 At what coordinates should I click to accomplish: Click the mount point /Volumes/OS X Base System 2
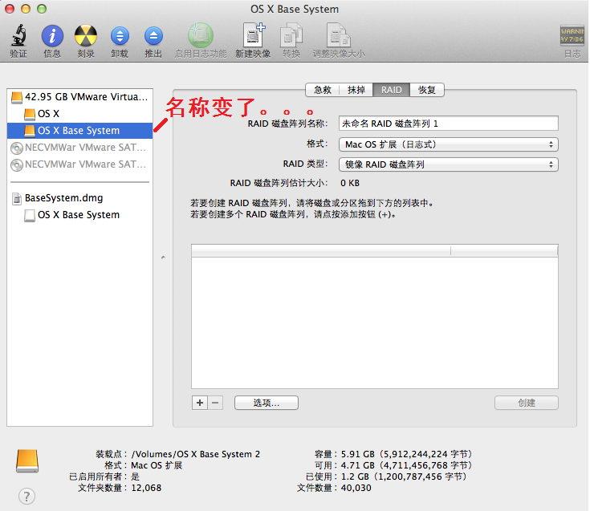(x=196, y=454)
